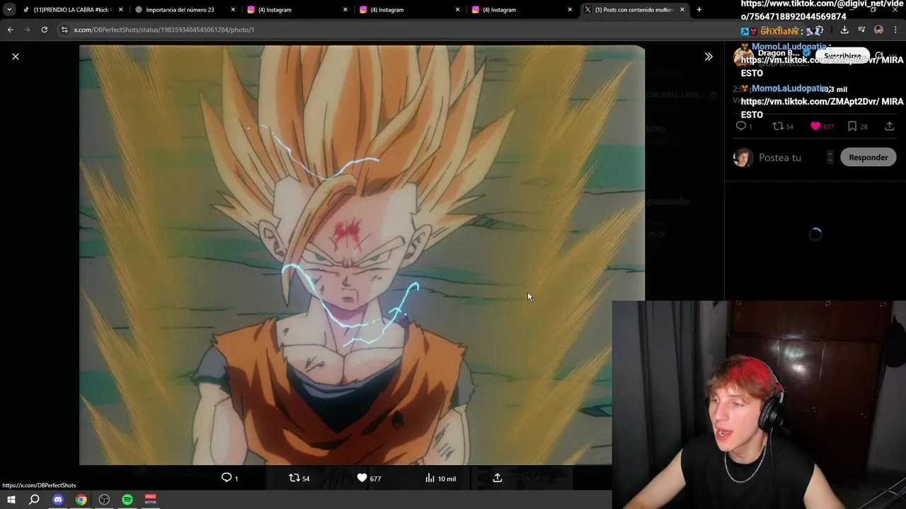Click the share icon in side panel
Image resolution: width=906 pixels, height=509 pixels.
pyautogui.click(x=890, y=126)
